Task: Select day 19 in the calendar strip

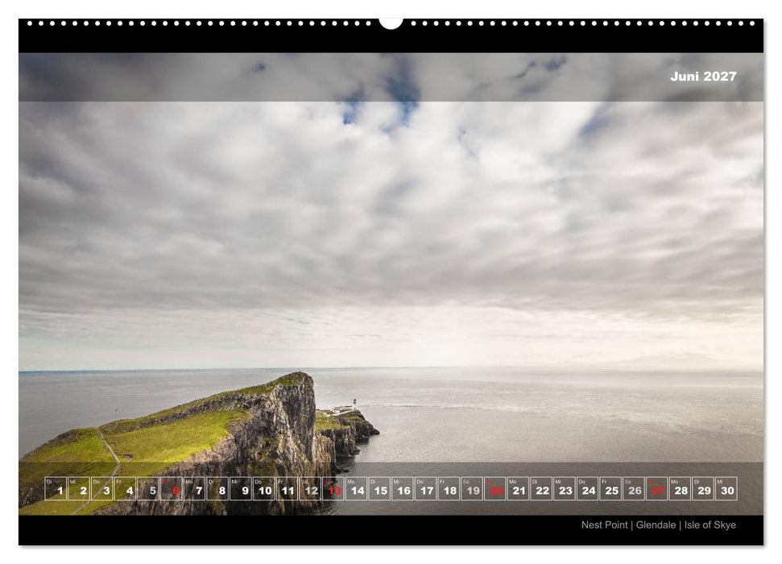Action: coord(472,488)
